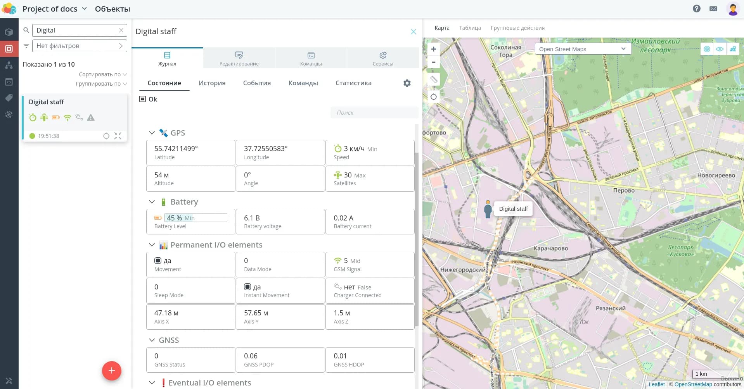This screenshot has height=389, width=744.
Task: Open state settings gear icon
Action: (407, 83)
